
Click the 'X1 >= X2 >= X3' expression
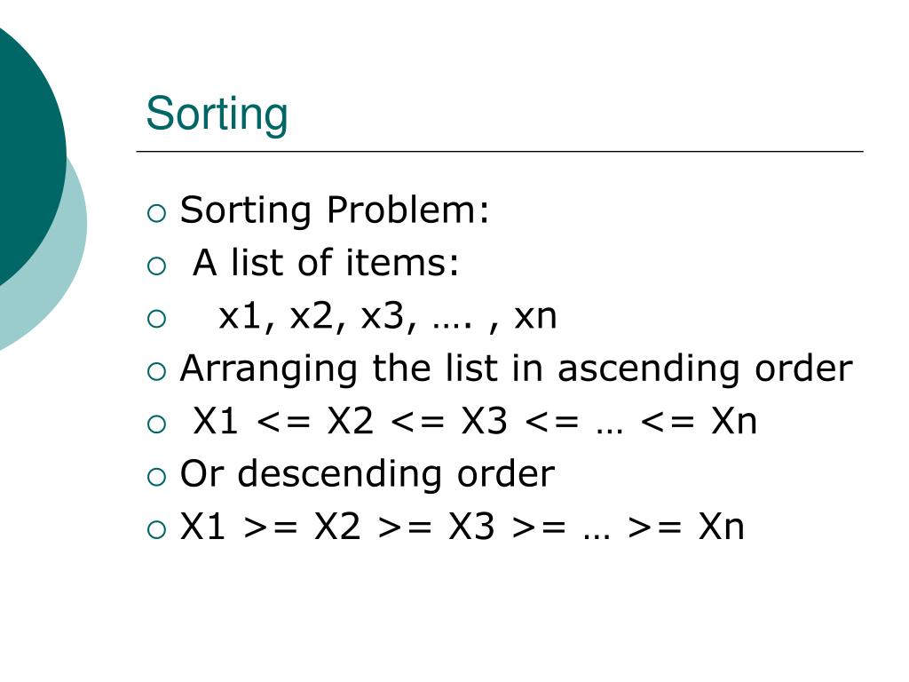pos(462,527)
